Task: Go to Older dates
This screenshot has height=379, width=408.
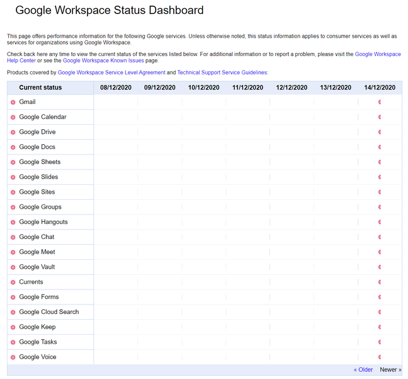Action: [x=363, y=370]
